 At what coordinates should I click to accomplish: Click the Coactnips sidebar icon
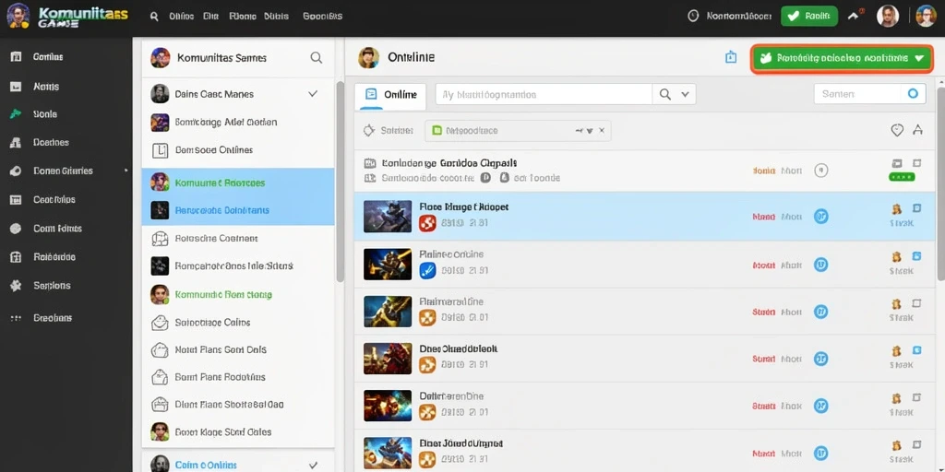(17, 199)
